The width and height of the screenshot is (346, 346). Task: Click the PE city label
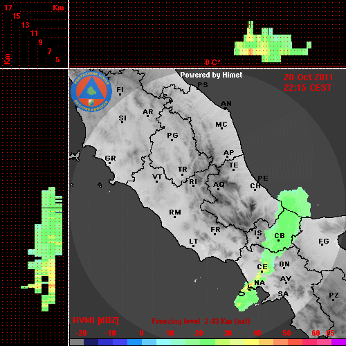263,179
